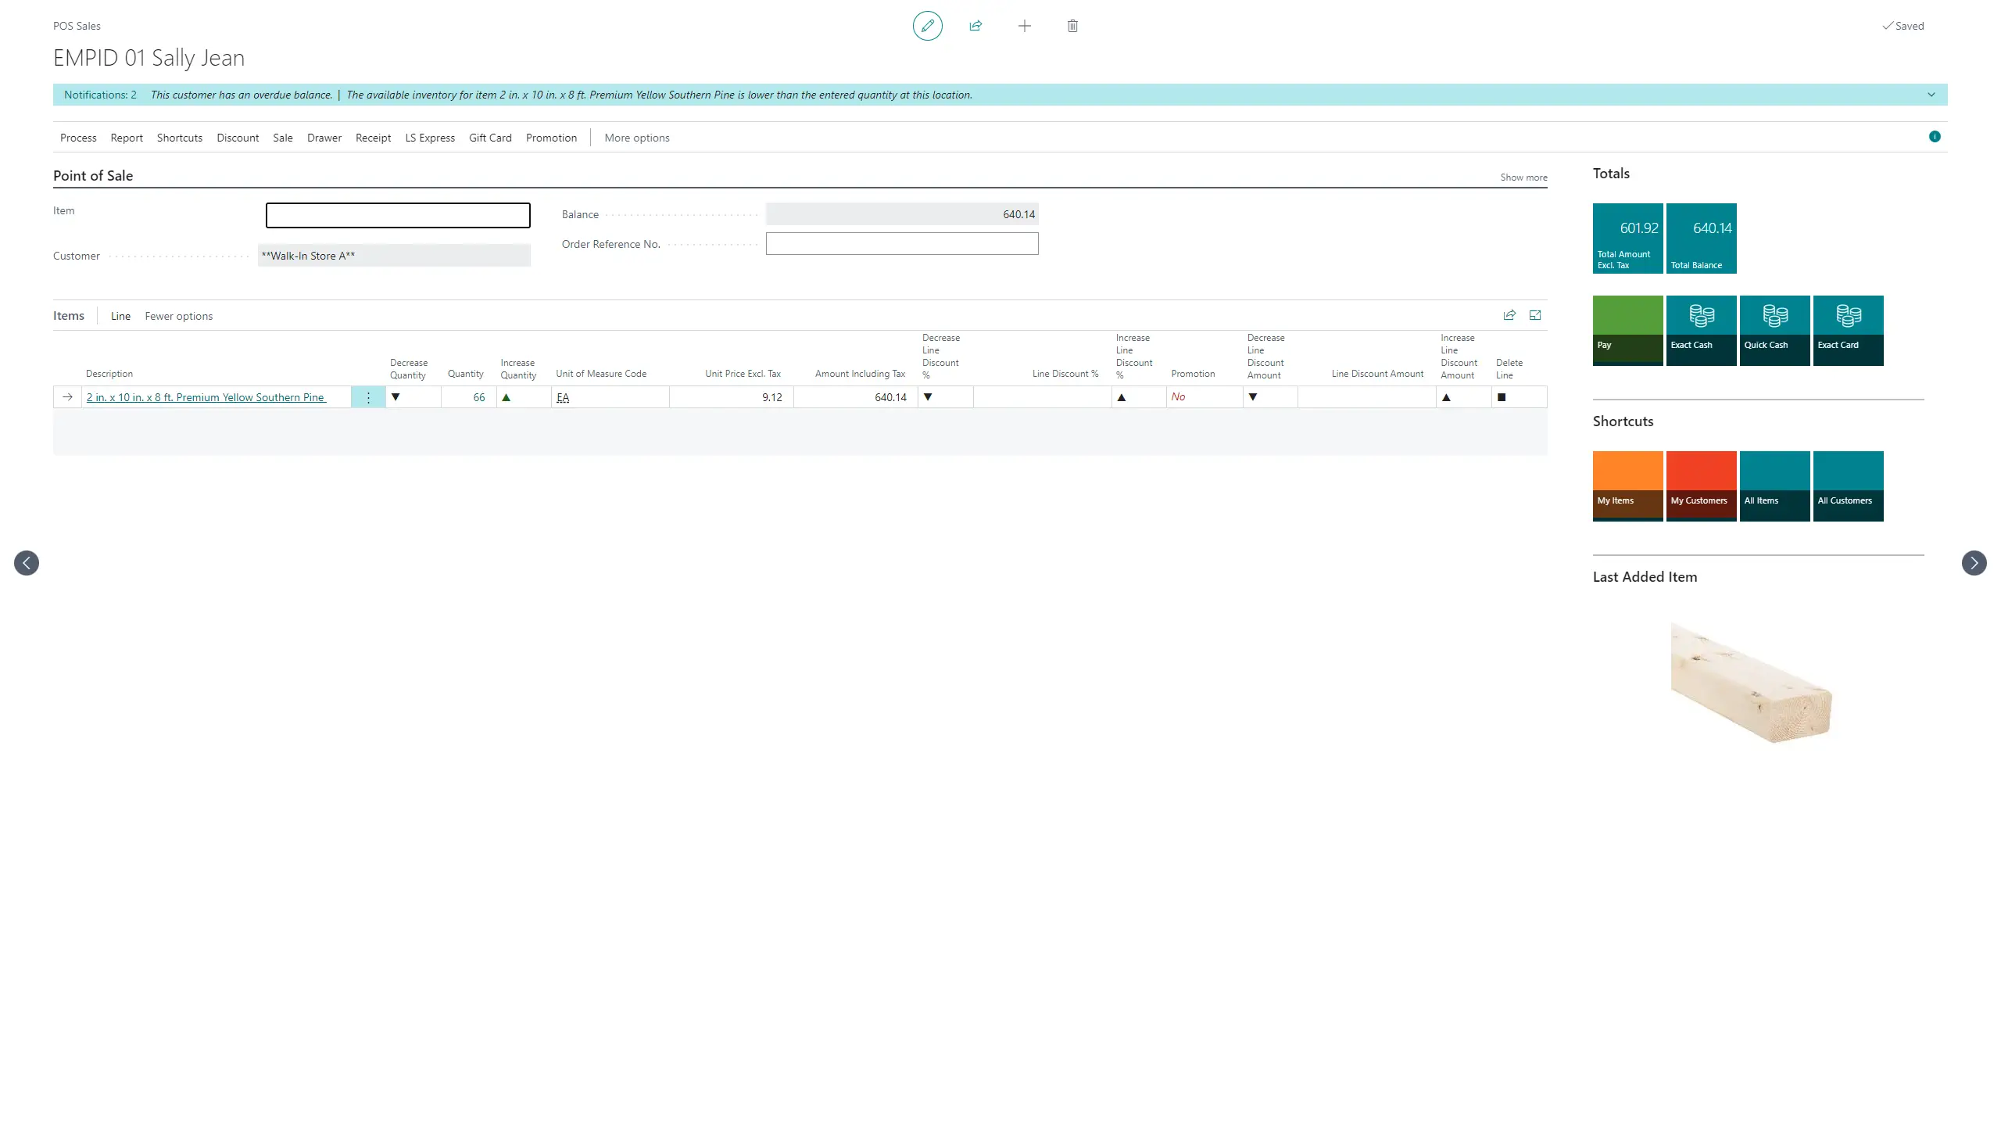Click the Quick Cash coins tile
This screenshot has height=1126, width=2001.
point(1774,330)
